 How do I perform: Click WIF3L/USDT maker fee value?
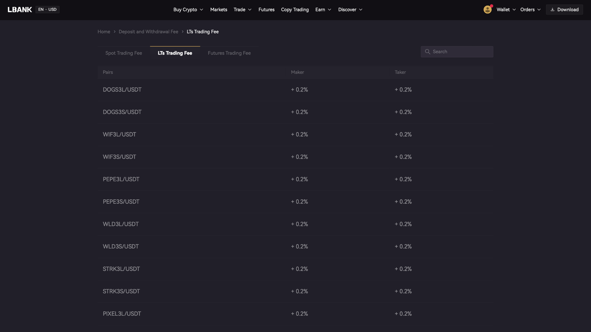point(300,135)
